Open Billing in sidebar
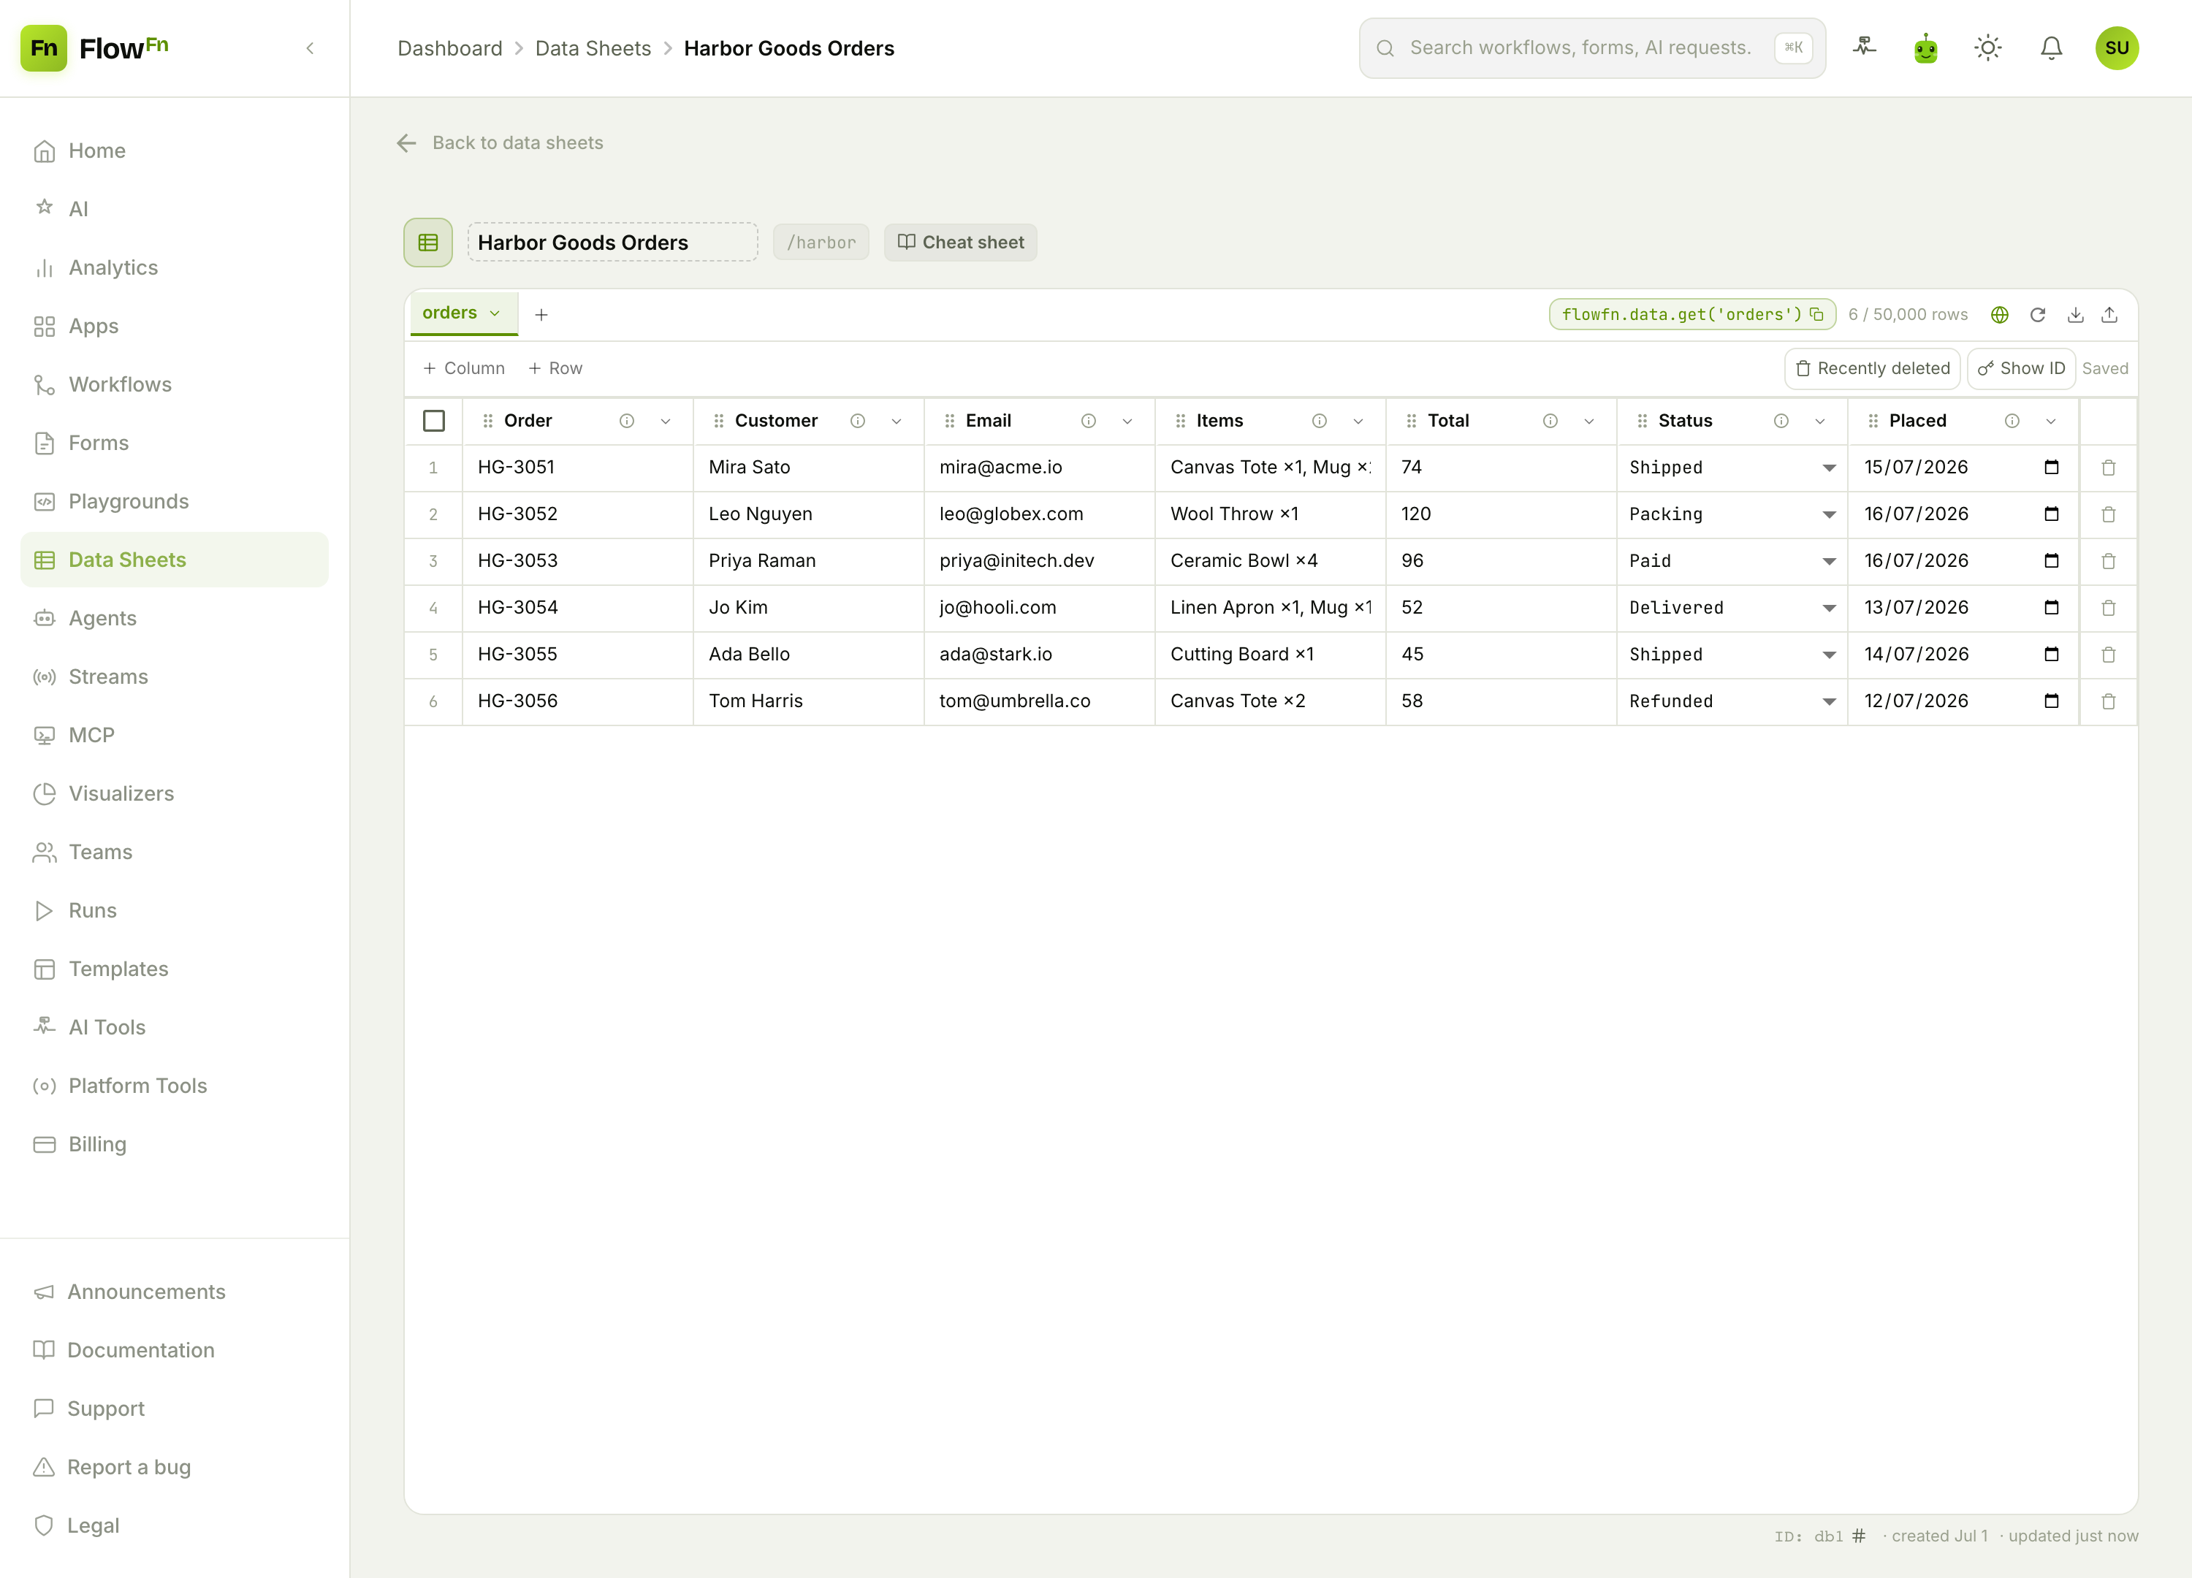The image size is (2192, 1578). pyautogui.click(x=174, y=1144)
